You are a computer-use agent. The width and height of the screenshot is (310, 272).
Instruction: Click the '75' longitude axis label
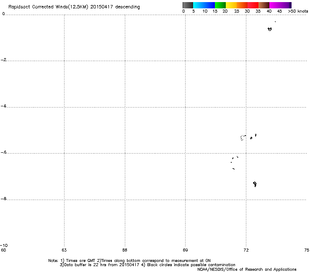pos(307,250)
